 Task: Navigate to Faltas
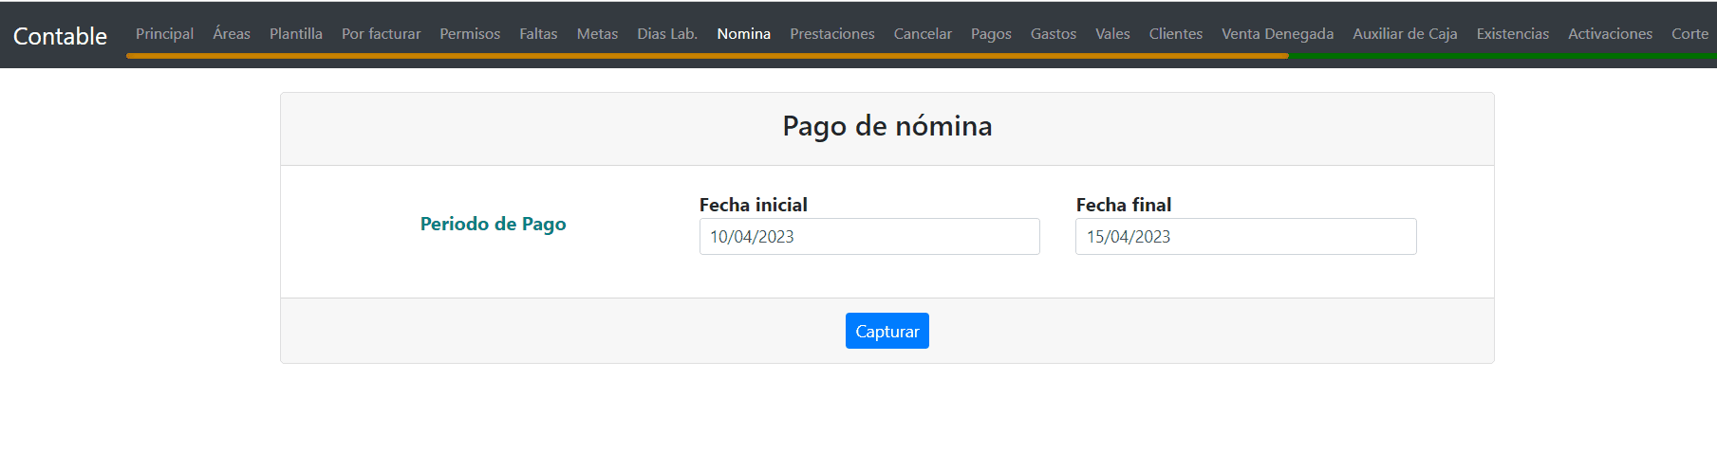point(538,34)
